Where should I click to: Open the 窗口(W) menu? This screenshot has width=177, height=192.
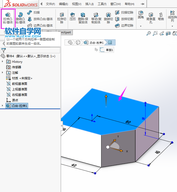point(115,4)
